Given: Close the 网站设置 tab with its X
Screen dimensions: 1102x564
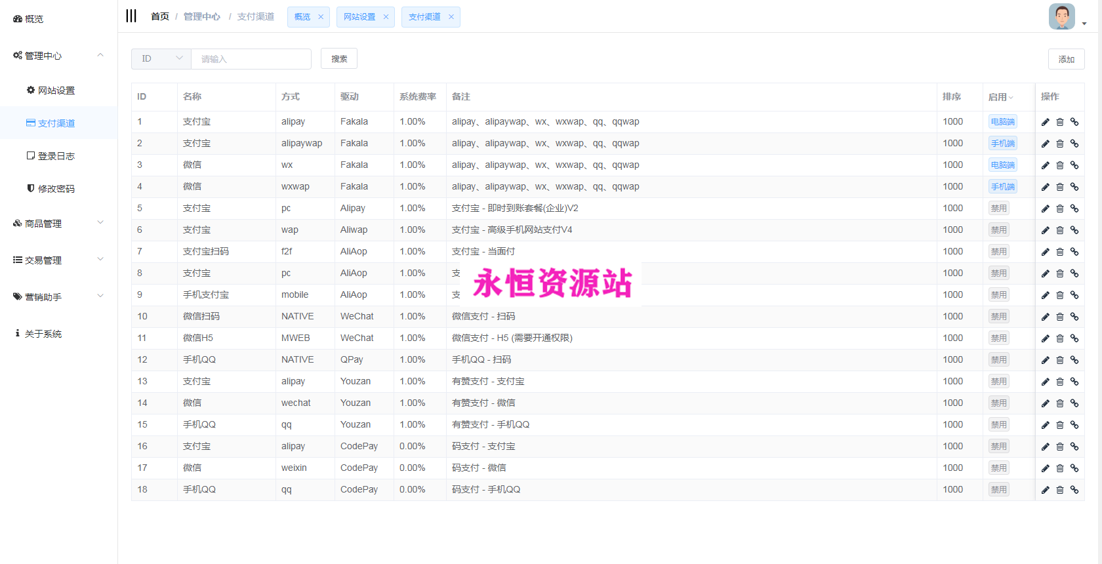Looking at the screenshot, I should click(x=386, y=17).
